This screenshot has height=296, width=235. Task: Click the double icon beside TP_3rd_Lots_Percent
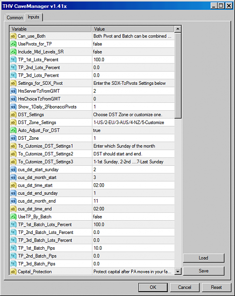[13, 75]
